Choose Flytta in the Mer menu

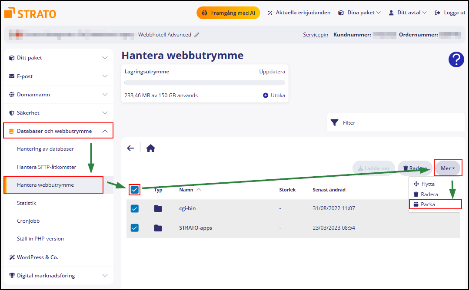click(x=427, y=184)
